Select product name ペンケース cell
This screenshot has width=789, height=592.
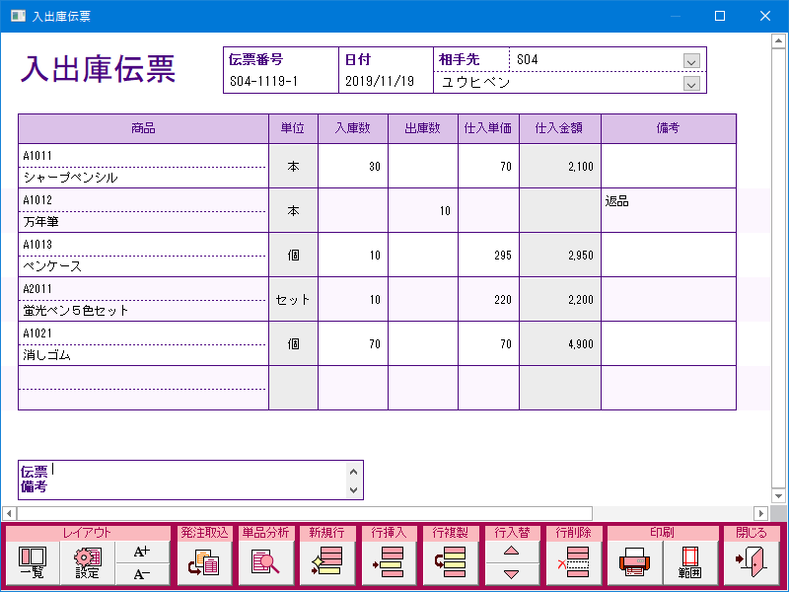pos(143,265)
